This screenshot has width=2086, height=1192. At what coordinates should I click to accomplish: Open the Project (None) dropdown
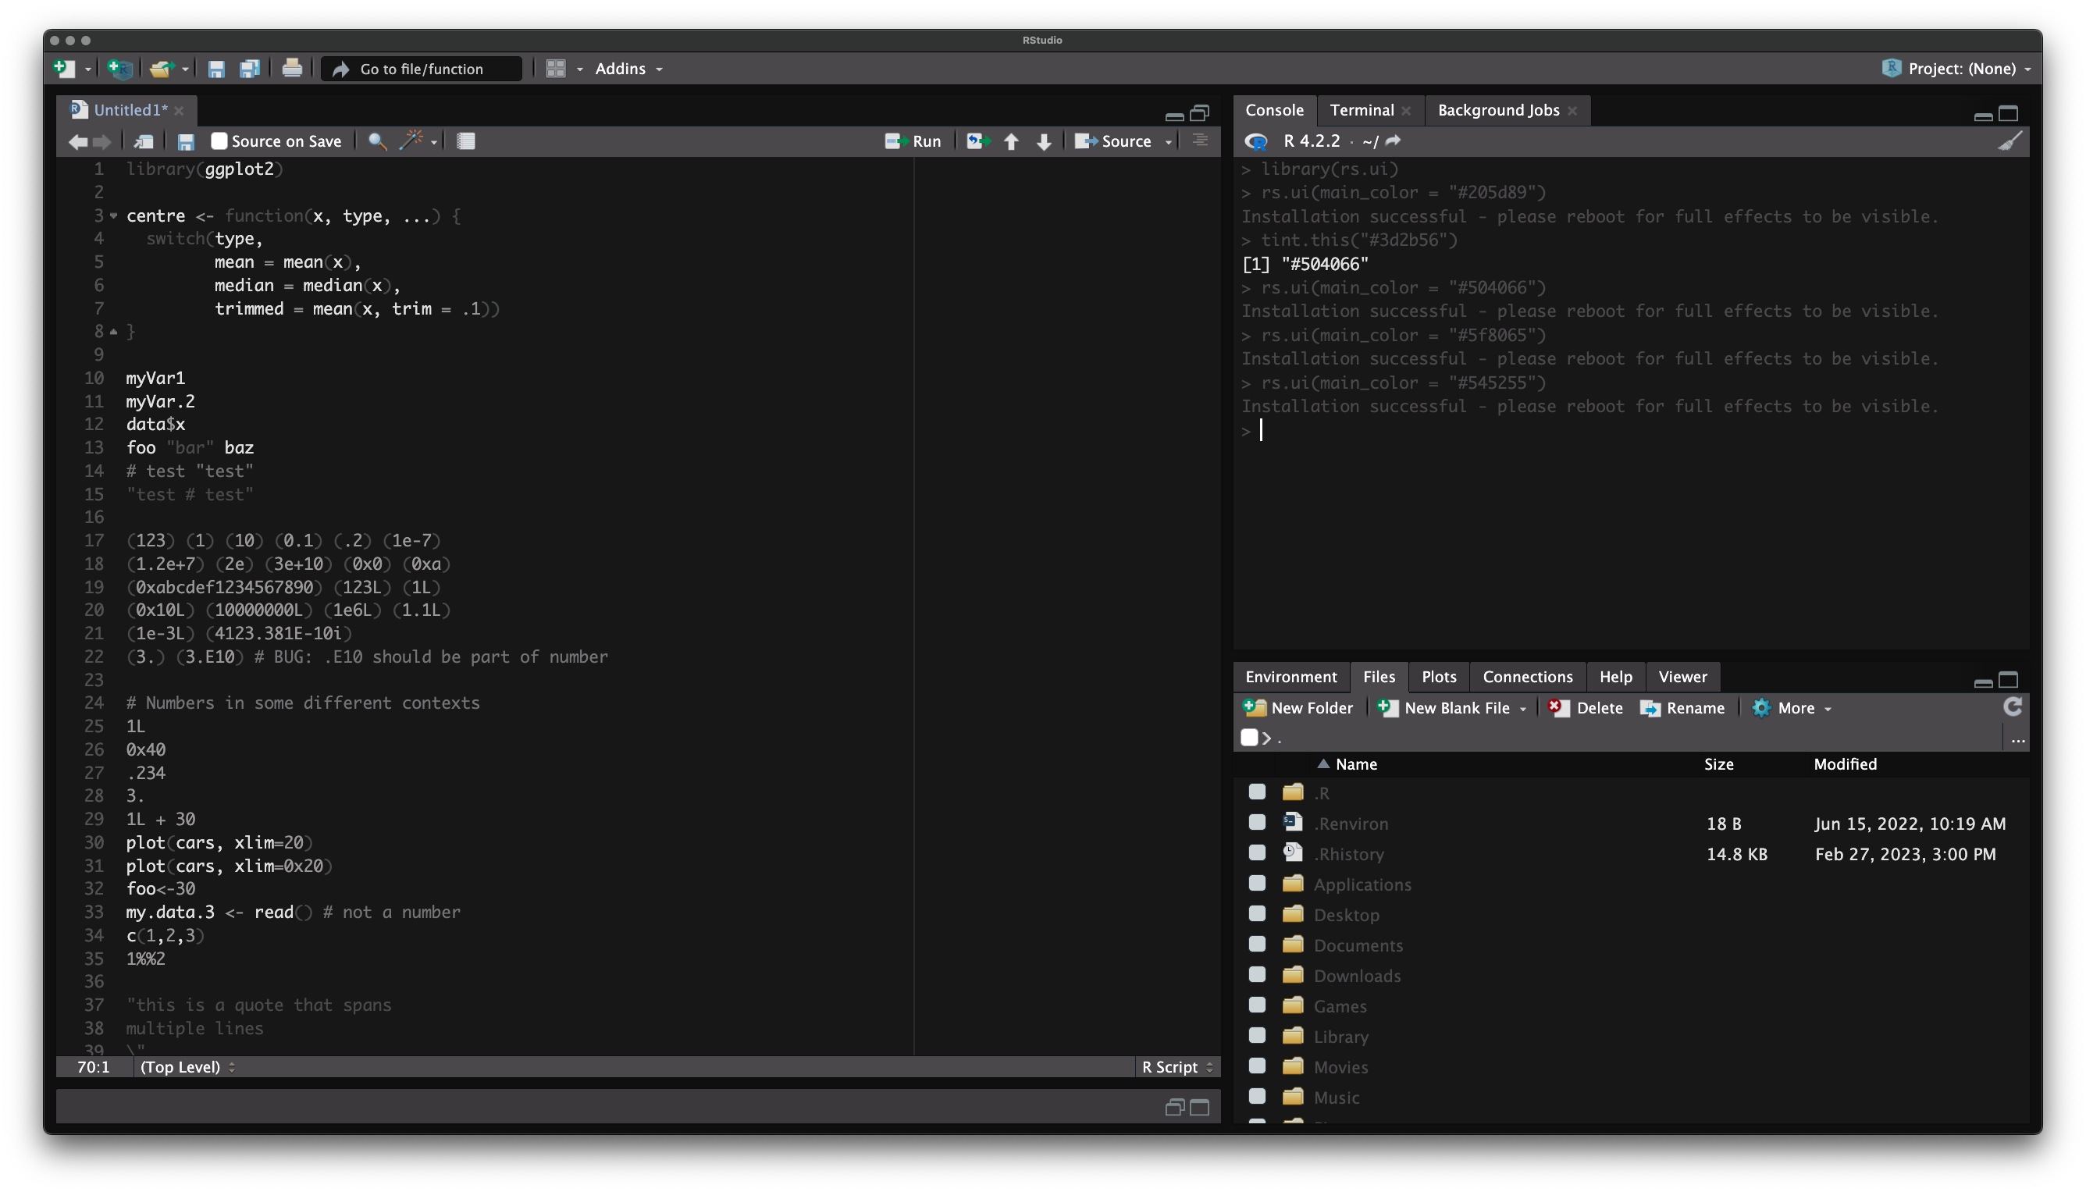pyautogui.click(x=1956, y=69)
